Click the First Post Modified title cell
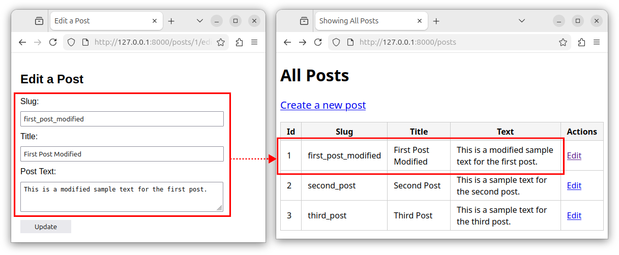Image resolution: width=619 pixels, height=255 pixels. tap(419, 155)
